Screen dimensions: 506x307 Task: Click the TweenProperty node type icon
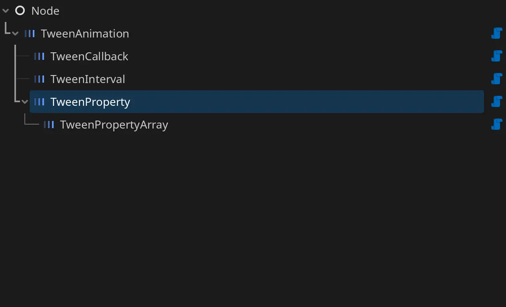click(x=39, y=102)
